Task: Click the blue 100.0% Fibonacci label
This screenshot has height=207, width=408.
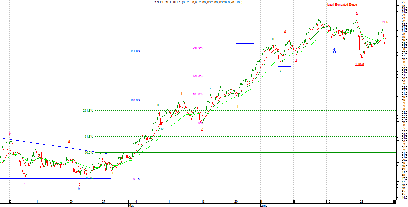Action: [135, 100]
